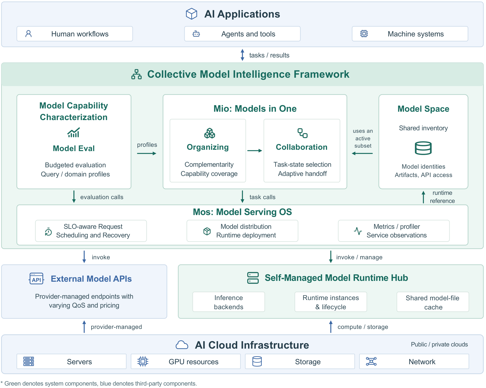Click the Shared model-file cache box

point(433,302)
